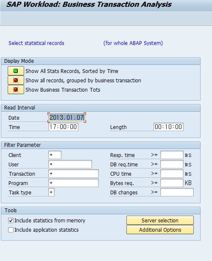Click the User filter field

pos(70,164)
